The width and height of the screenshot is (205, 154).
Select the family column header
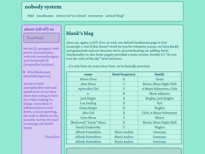pos(159,74)
